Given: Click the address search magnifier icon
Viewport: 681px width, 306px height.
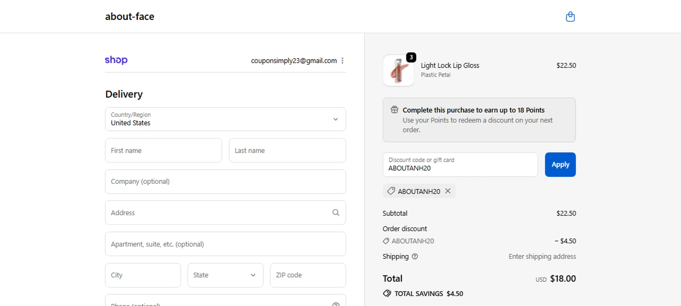Looking at the screenshot, I should point(336,212).
